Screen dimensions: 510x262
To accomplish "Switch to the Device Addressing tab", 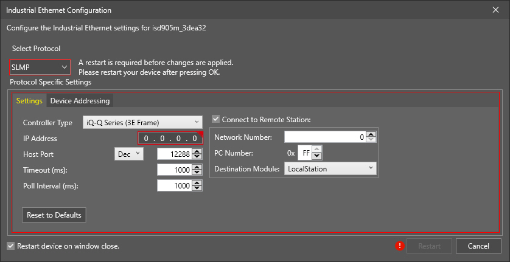I will point(80,101).
